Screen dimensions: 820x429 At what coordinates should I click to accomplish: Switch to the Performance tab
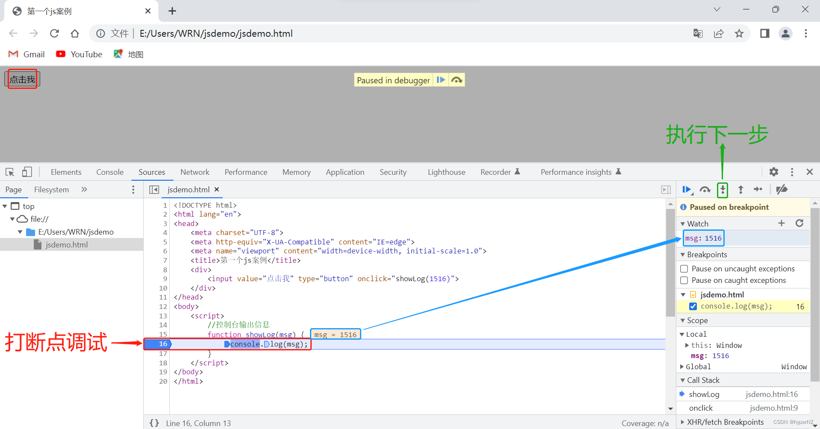click(246, 172)
